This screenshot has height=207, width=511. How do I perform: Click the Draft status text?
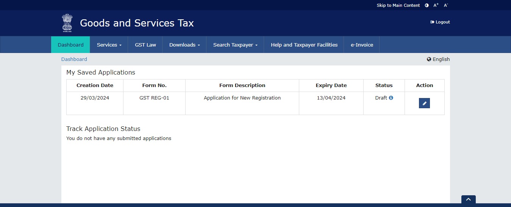tap(381, 98)
